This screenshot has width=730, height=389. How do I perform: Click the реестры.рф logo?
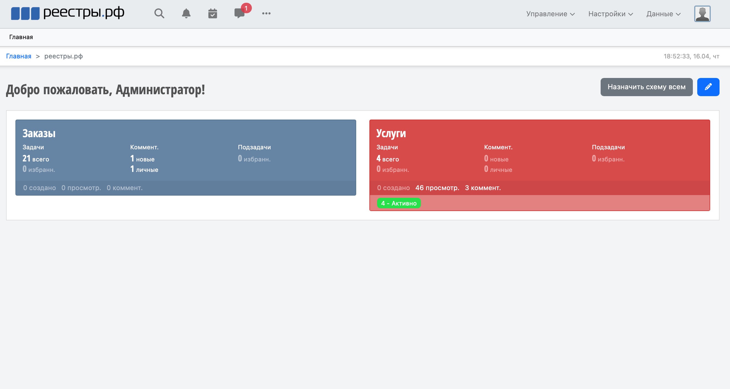pos(67,13)
